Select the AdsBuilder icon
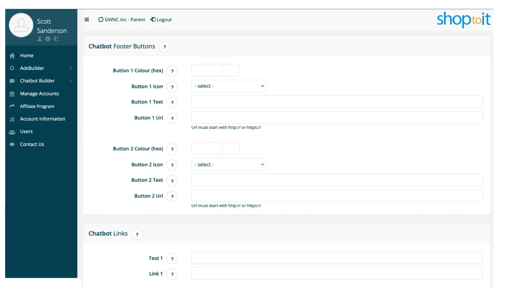Image resolution: width=513 pixels, height=288 pixels. (12, 68)
